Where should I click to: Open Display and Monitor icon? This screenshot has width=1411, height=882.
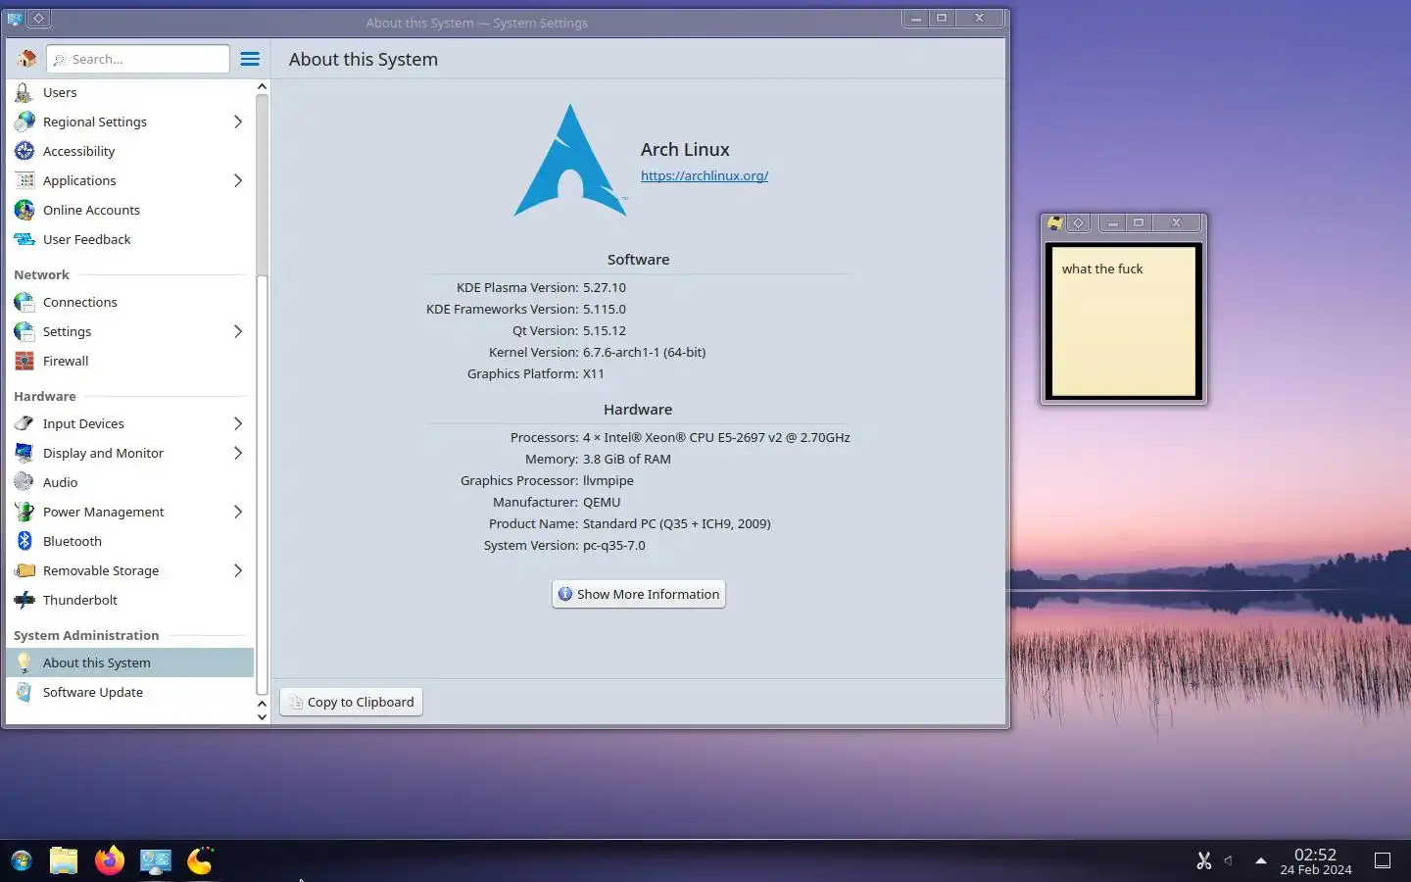pos(24,453)
